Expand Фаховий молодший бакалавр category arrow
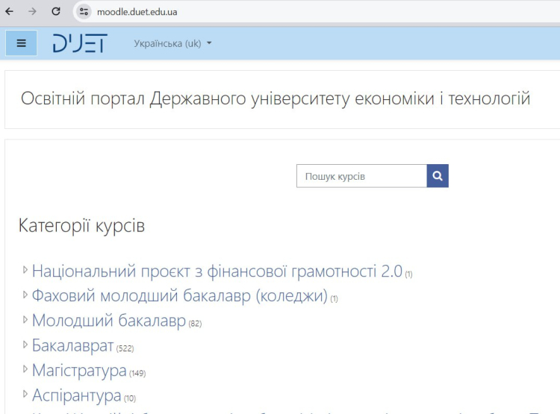The width and height of the screenshot is (560, 414). point(25,295)
